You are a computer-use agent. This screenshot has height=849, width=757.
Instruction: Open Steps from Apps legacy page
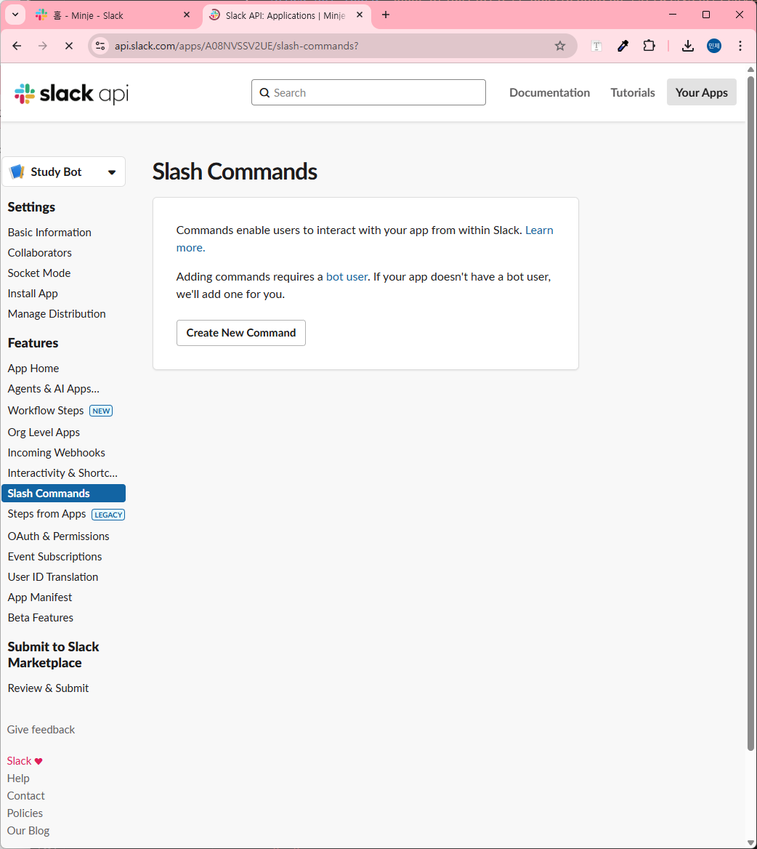coord(46,514)
